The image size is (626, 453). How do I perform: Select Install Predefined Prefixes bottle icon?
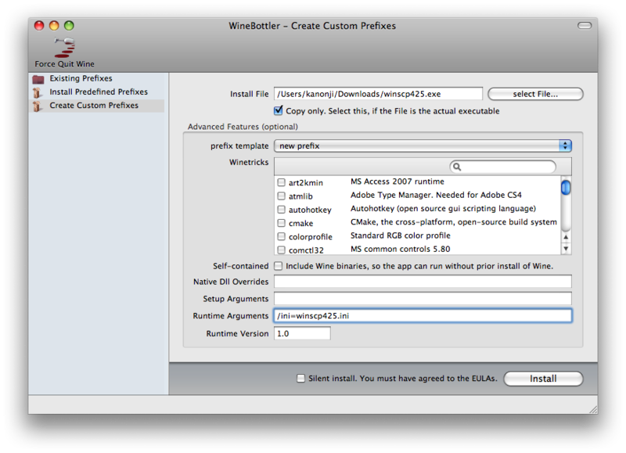37,92
